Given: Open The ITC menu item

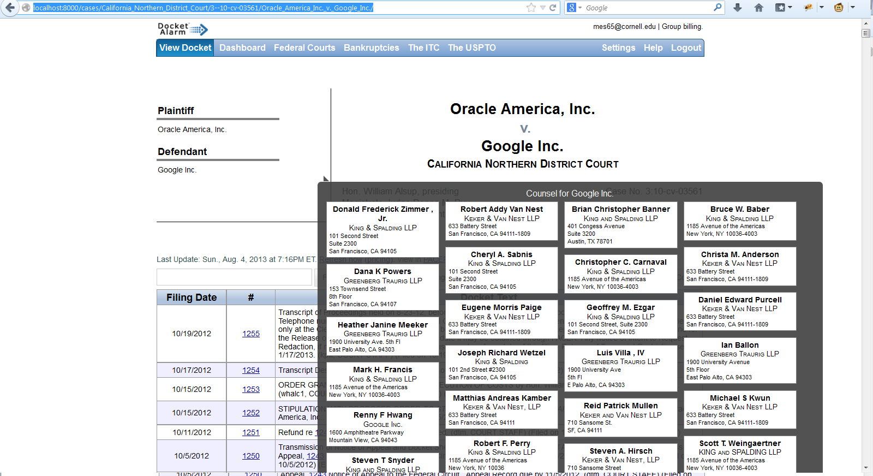Looking at the screenshot, I should 424,48.
